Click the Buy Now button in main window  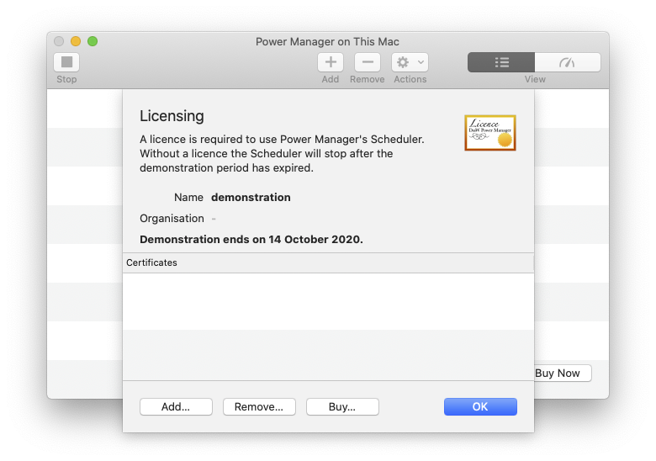pyautogui.click(x=563, y=374)
